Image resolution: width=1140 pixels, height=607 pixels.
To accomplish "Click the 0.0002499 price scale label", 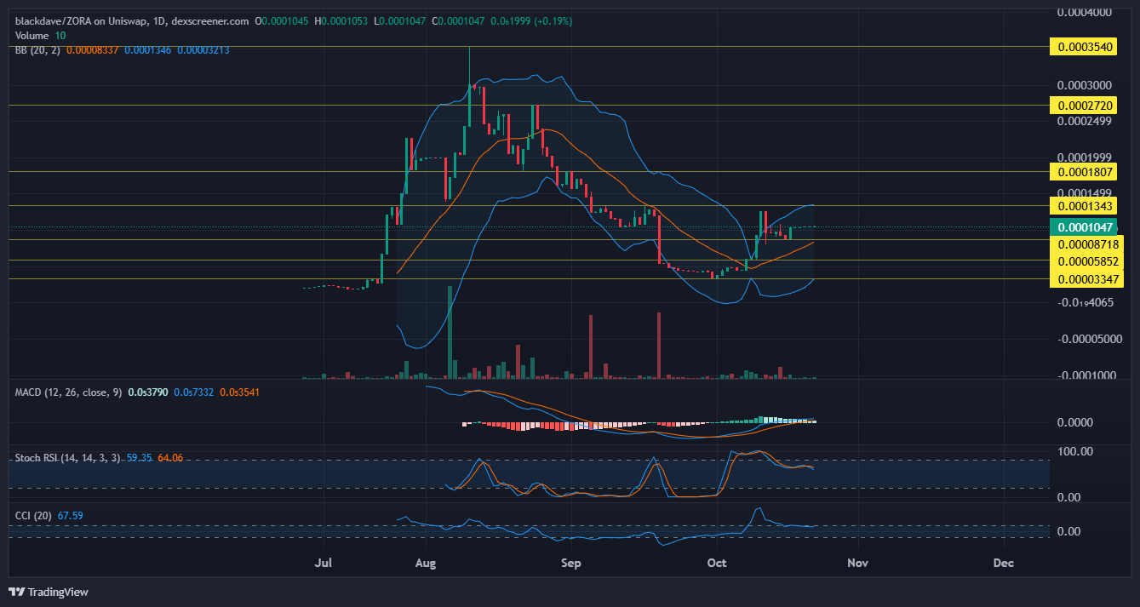I will pyautogui.click(x=1084, y=121).
